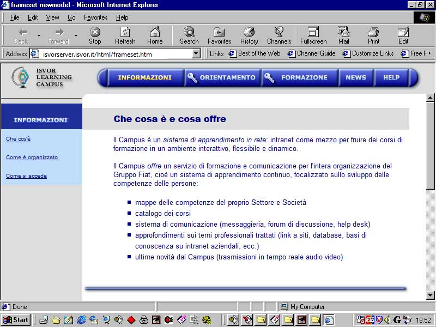The width and height of the screenshot is (436, 327).
Task: Click the red diamond quick launch icon
Action: point(131,320)
